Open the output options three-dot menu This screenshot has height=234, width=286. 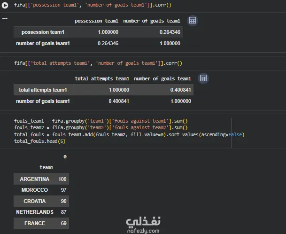coord(5,19)
